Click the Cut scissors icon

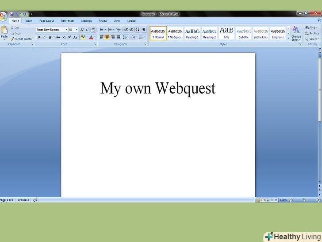12,27
